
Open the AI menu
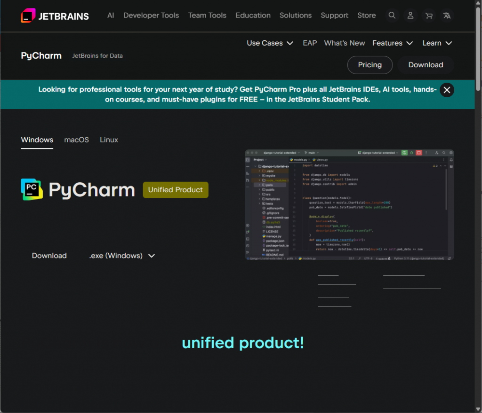111,16
